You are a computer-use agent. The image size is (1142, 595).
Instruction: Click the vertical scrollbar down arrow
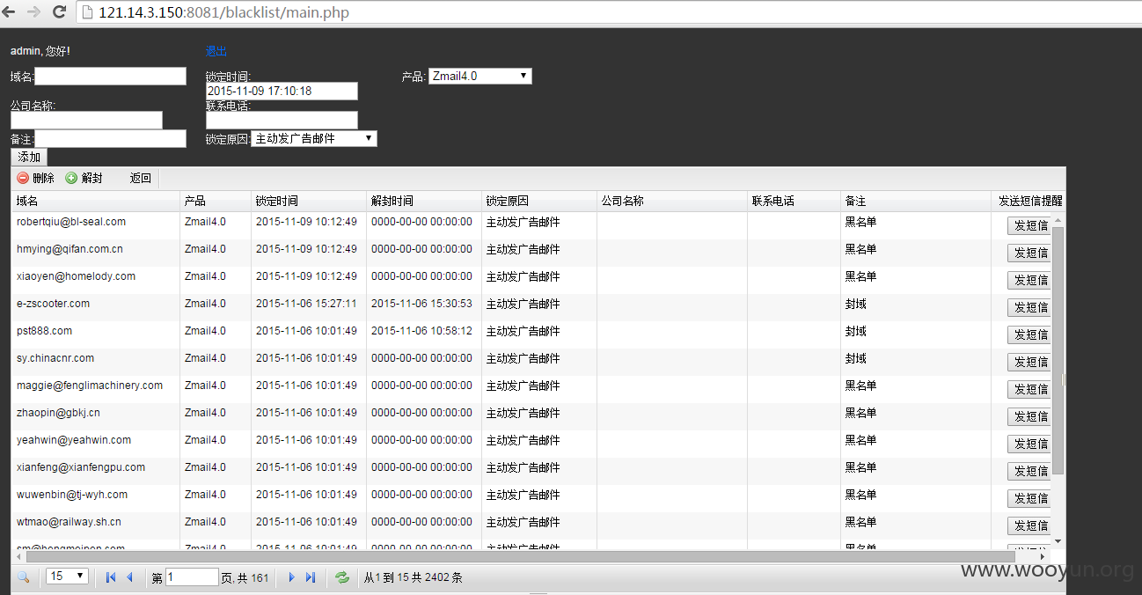point(1058,541)
